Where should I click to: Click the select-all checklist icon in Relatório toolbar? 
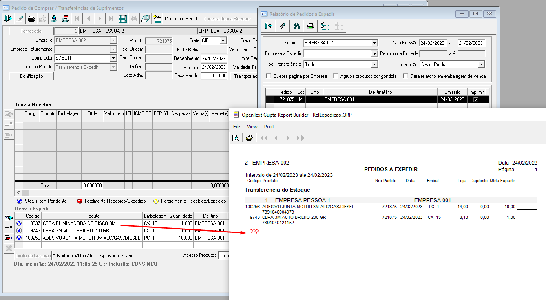pyautogui.click(x=325, y=26)
